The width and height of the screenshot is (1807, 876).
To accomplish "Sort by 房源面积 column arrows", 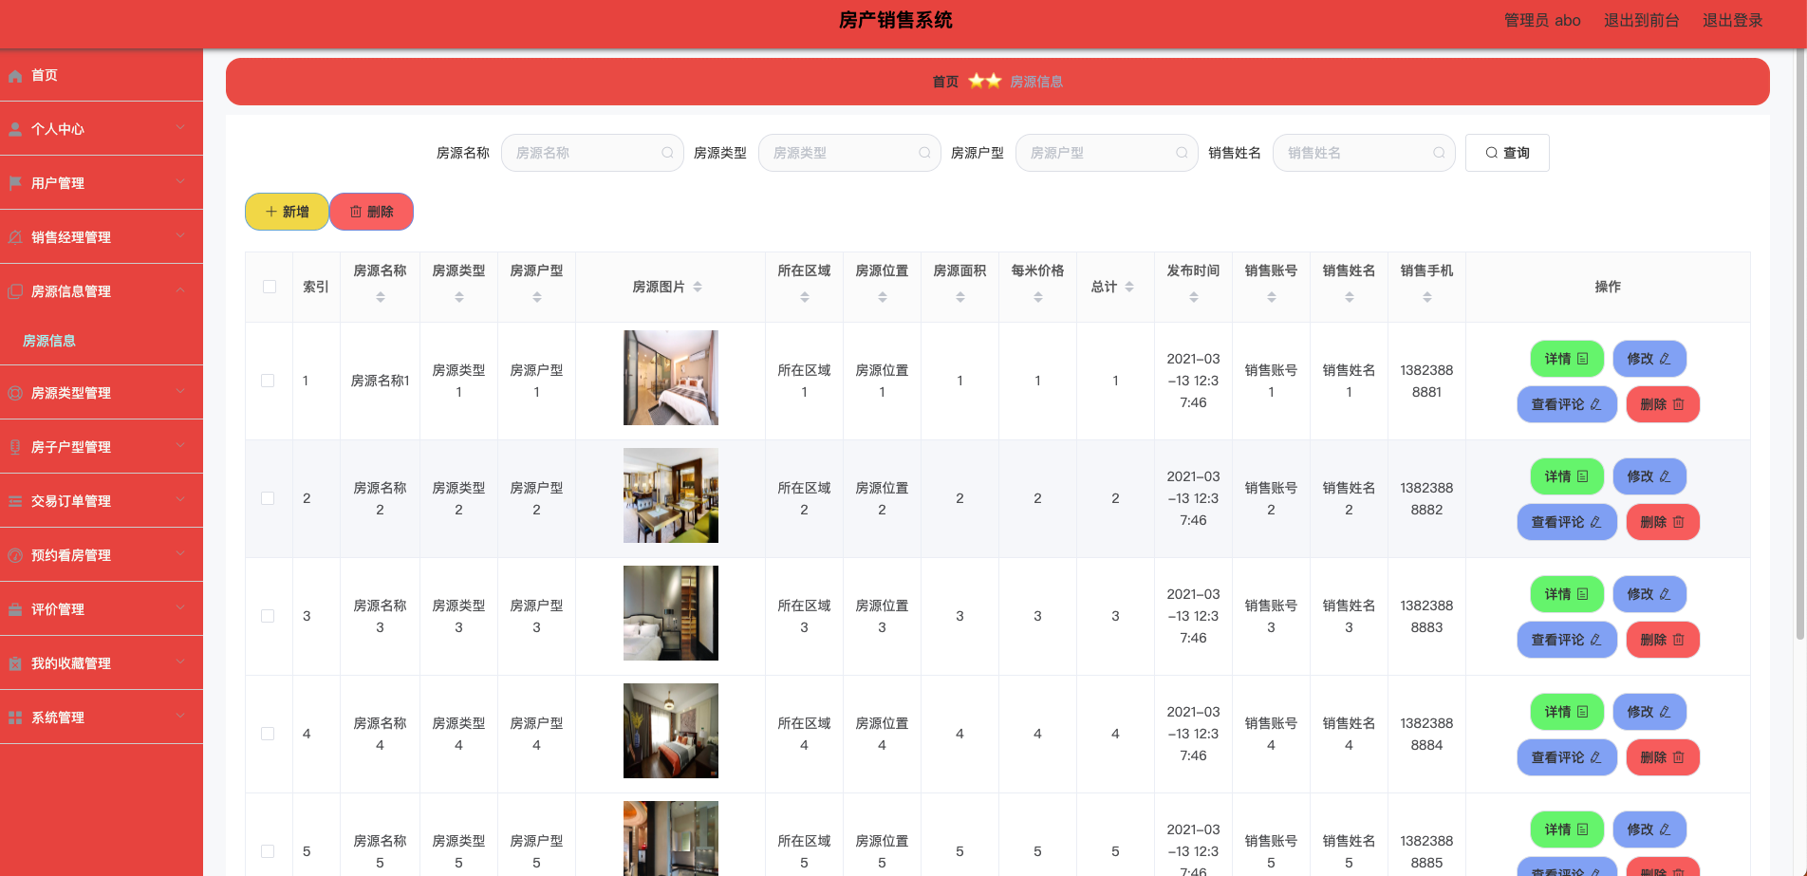I will coord(960,297).
